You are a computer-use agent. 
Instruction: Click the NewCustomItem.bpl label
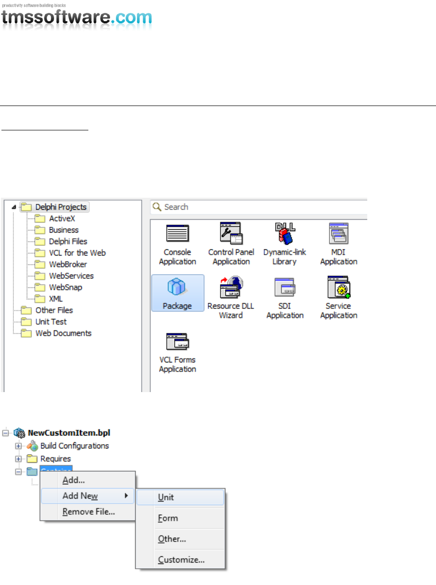pyautogui.click(x=70, y=433)
